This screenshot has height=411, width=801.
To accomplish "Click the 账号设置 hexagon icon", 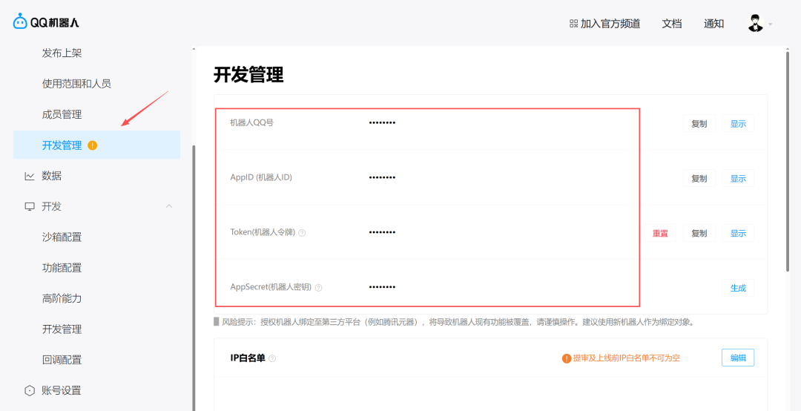I will coord(30,390).
